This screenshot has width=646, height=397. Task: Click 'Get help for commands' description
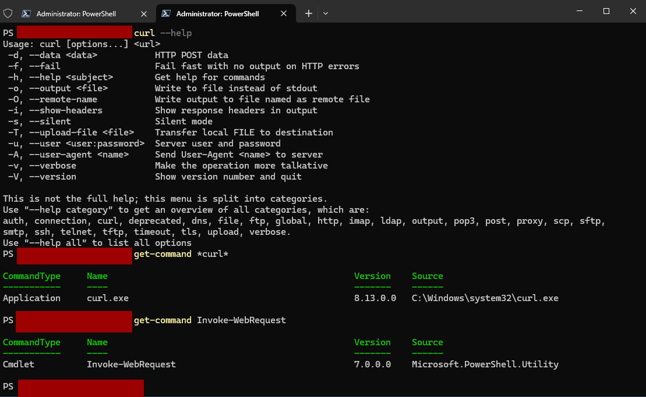pyautogui.click(x=210, y=77)
